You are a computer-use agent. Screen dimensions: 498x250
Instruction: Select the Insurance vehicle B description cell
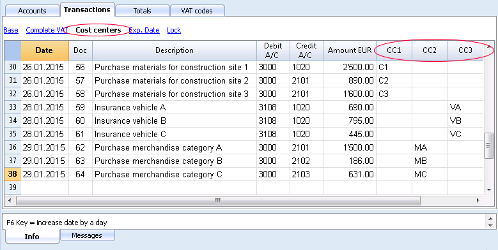pyautogui.click(x=175, y=121)
